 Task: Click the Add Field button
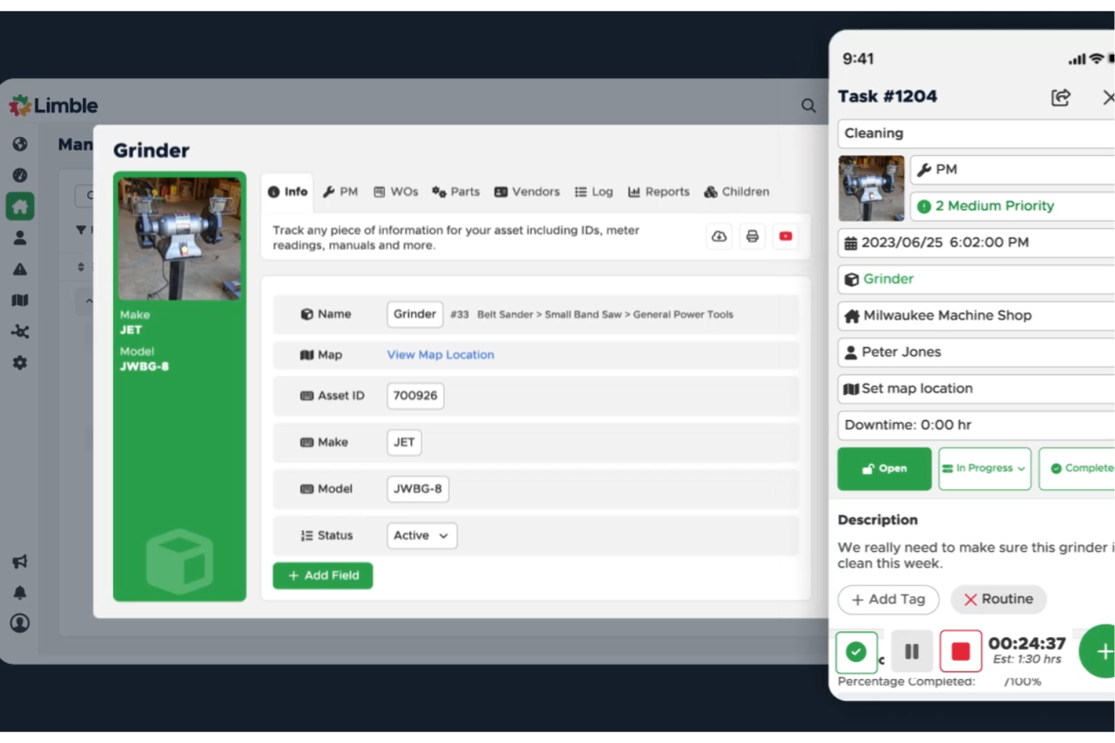(322, 575)
